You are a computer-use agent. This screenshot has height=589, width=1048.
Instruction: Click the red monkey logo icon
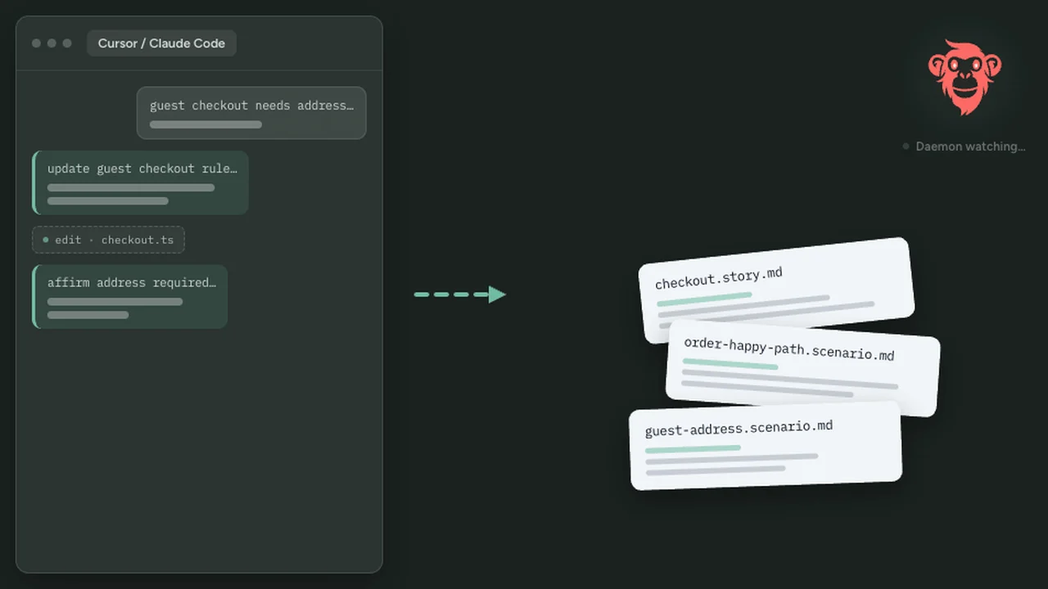[964, 77]
